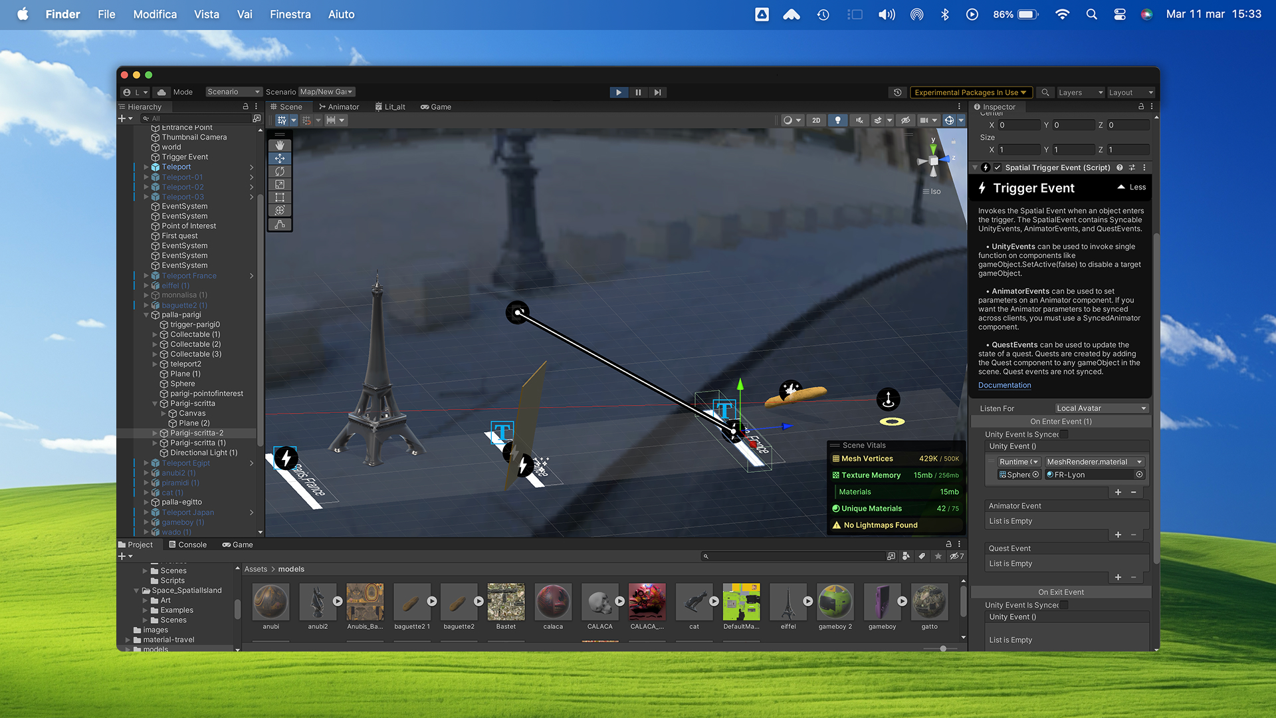The width and height of the screenshot is (1276, 718).
Task: Open the Runtime call state dropdown
Action: tap(1019, 461)
